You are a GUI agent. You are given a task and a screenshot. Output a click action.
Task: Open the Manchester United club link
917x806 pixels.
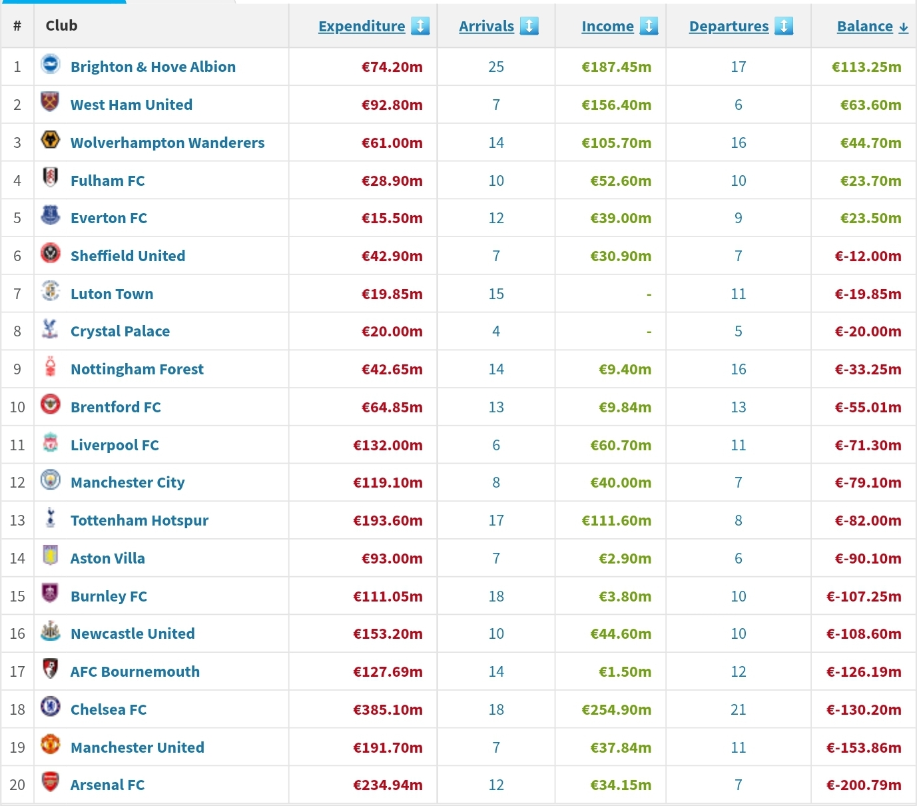pos(137,747)
